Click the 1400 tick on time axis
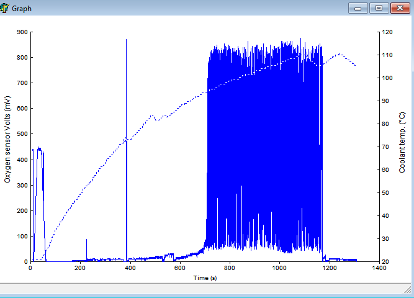Viewport: 414px width, 298px height. (x=379, y=268)
